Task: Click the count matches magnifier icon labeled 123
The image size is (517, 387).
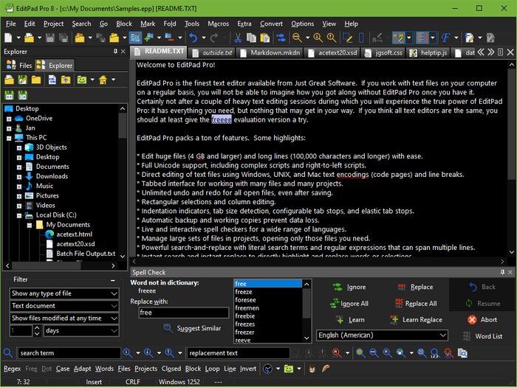Action: [434, 353]
